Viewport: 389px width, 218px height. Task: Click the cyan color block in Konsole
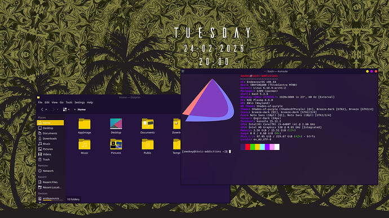262,147
